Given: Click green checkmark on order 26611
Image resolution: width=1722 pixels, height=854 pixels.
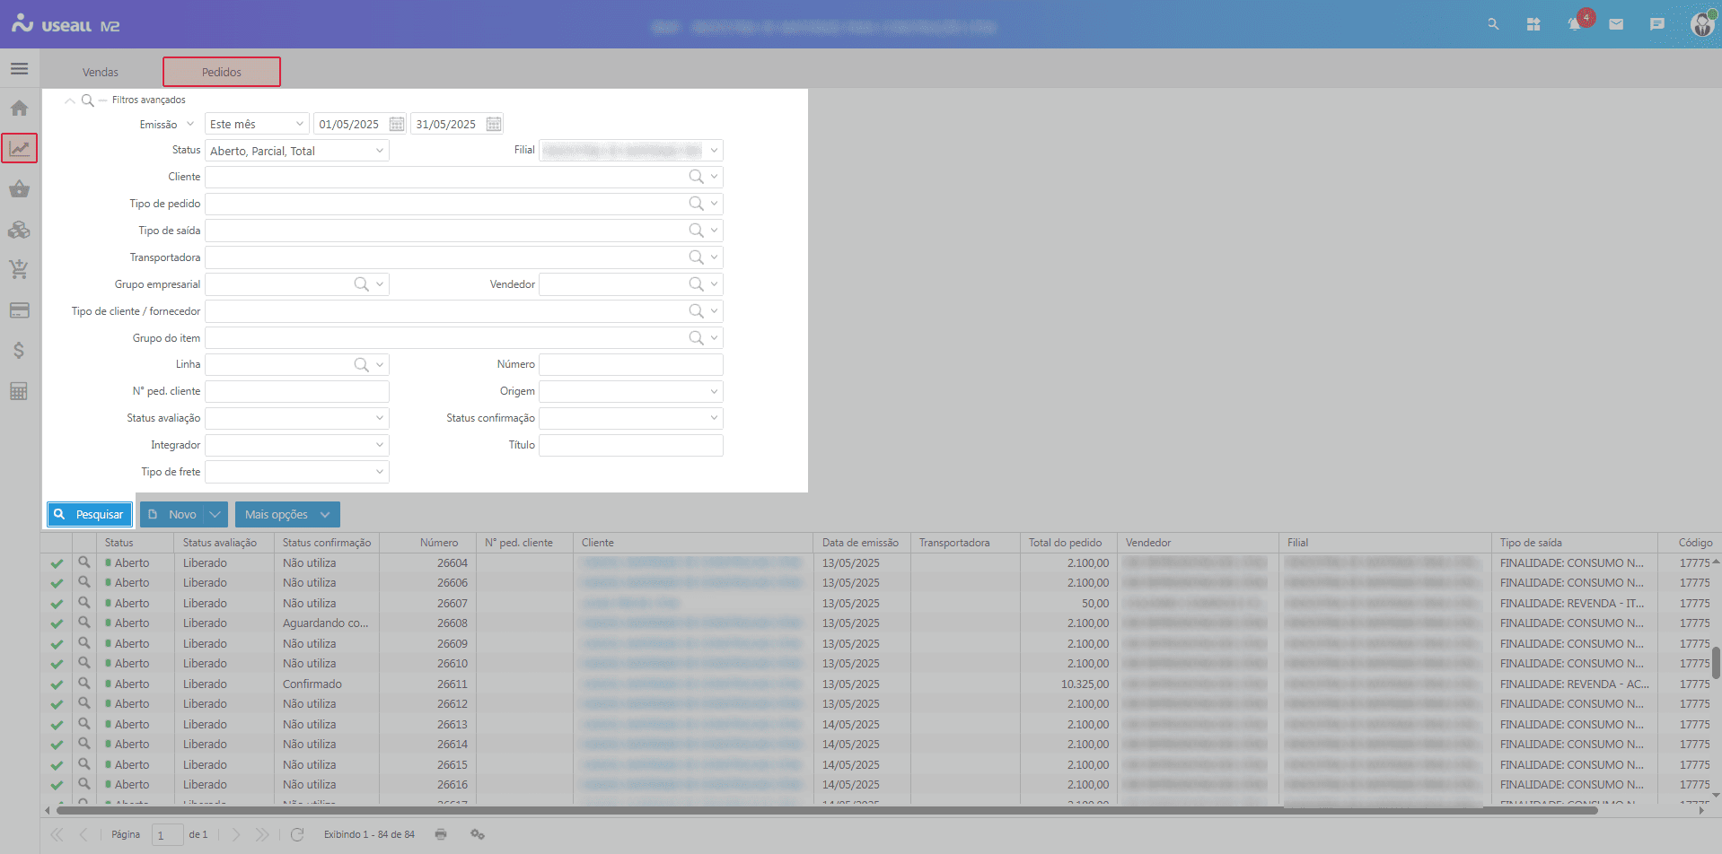Looking at the screenshot, I should coord(57,684).
